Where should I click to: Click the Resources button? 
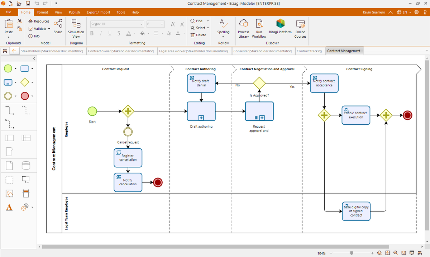[x=39, y=21]
